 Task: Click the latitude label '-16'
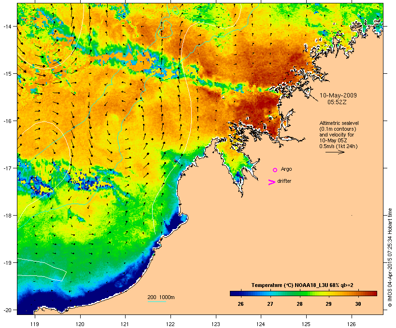point(7,121)
